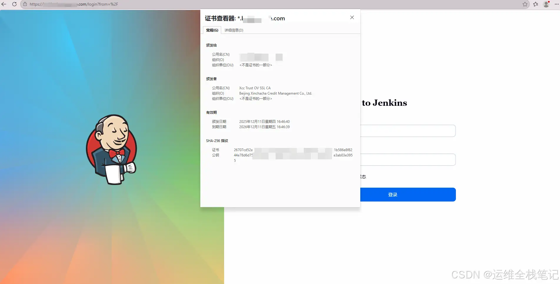560x284 pixels.
Task: Switch to the 详细信息(D) tab
Action: pyautogui.click(x=234, y=30)
